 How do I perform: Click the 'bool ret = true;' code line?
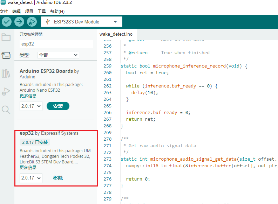point(147,73)
